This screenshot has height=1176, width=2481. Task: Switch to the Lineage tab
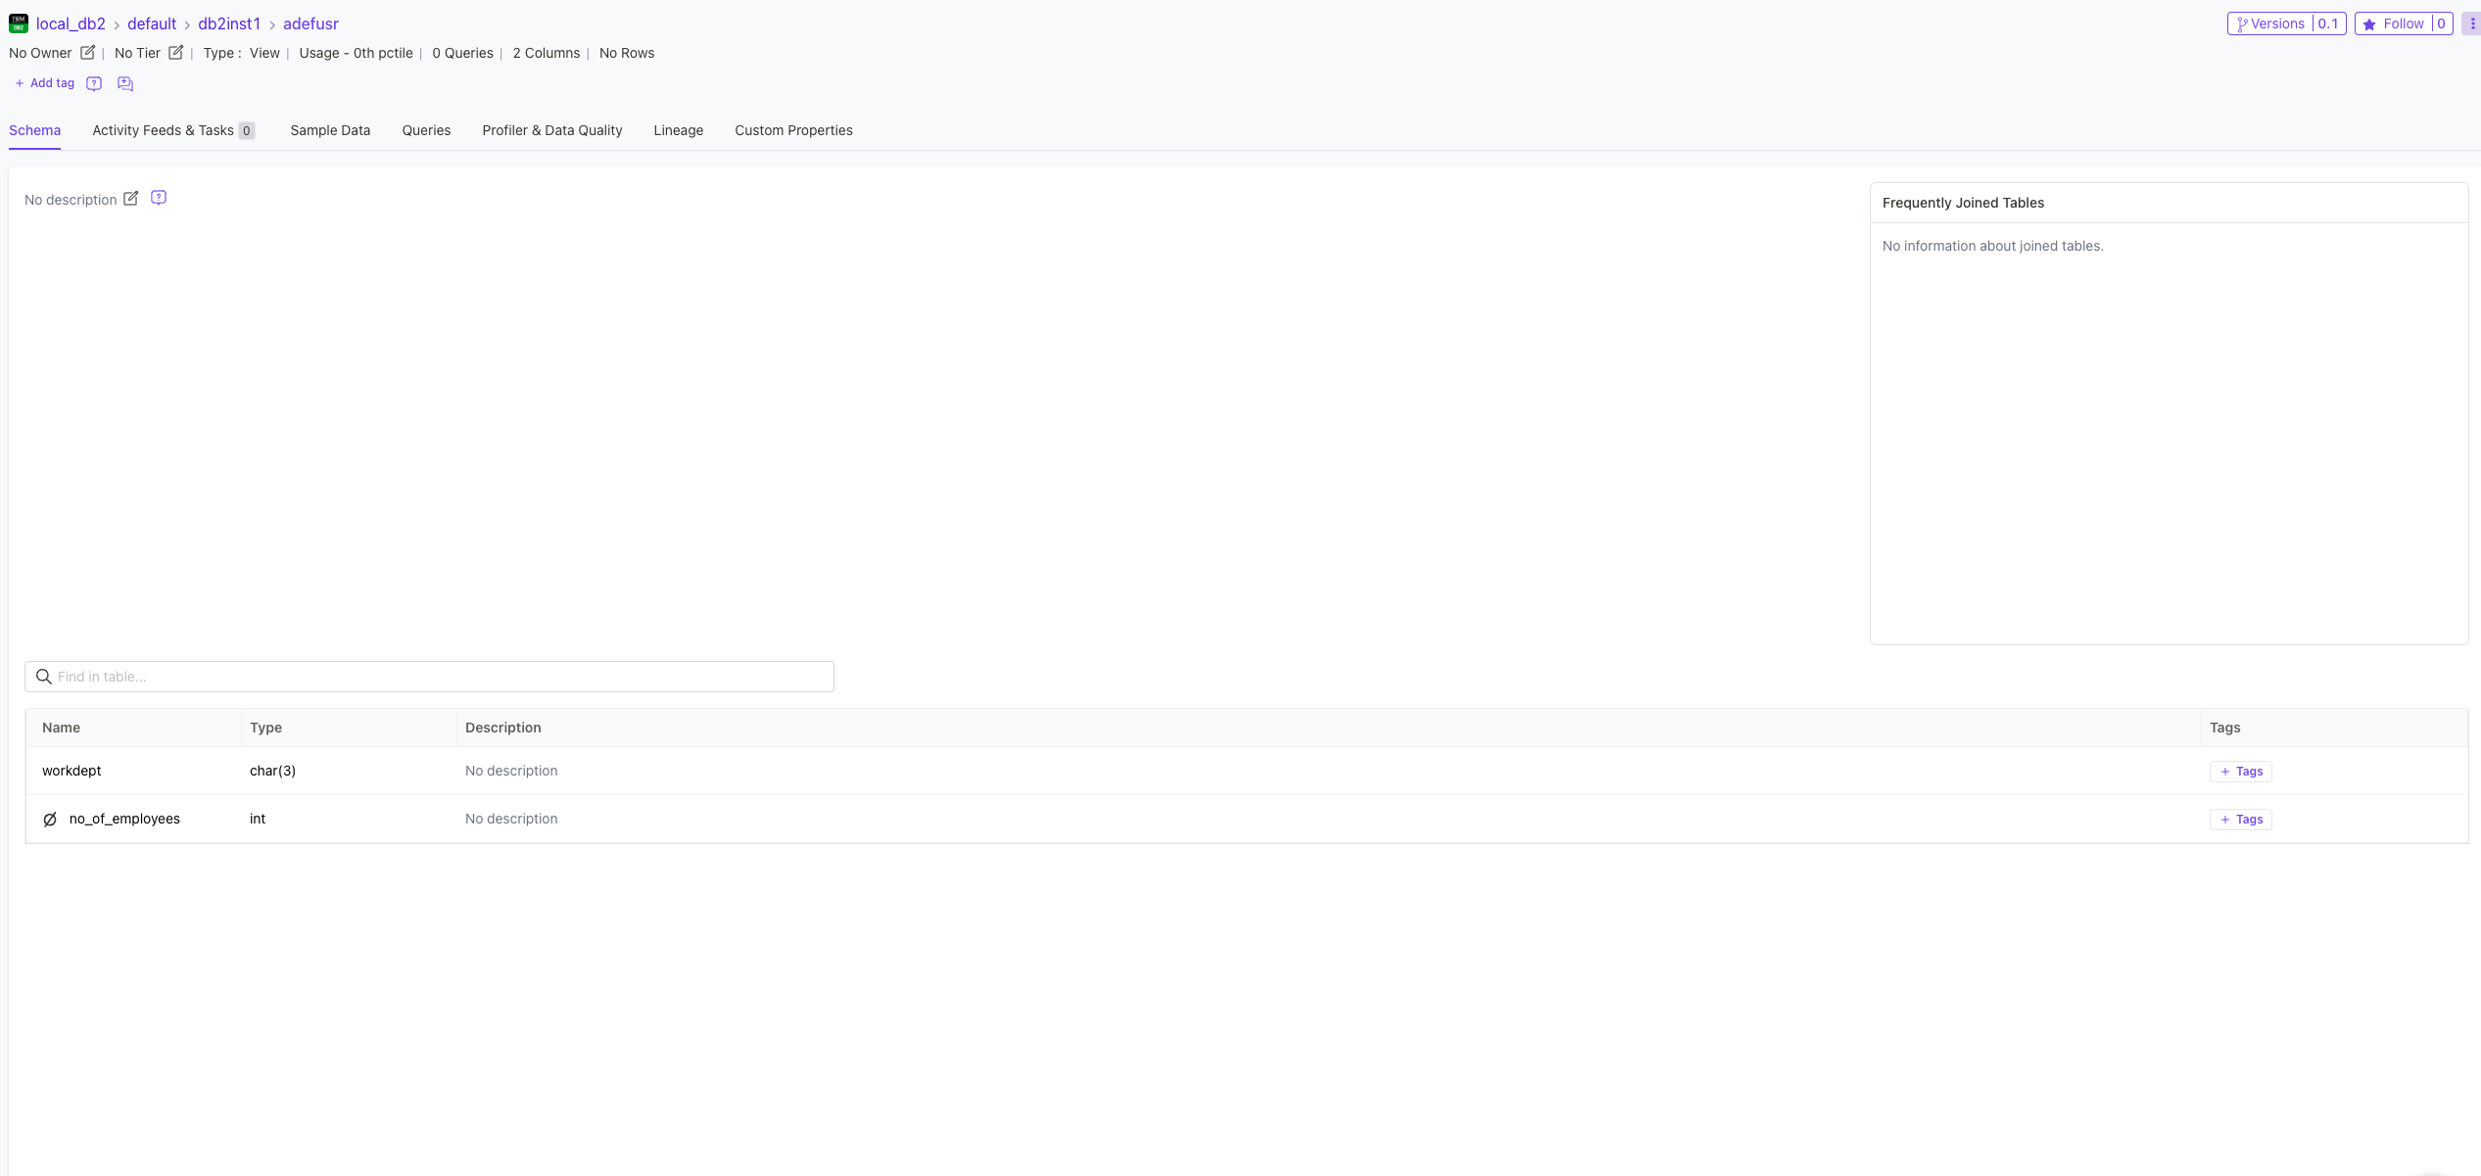pyautogui.click(x=678, y=130)
